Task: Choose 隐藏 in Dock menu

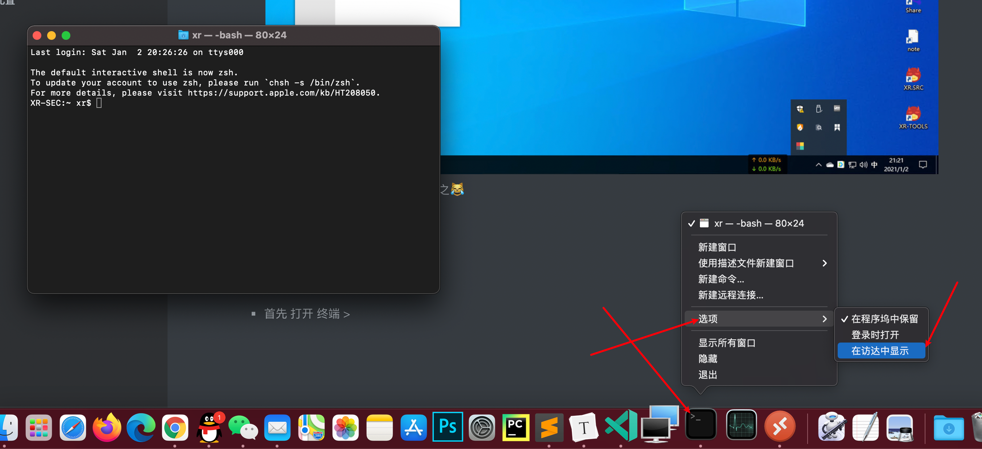Action: (x=759, y=359)
